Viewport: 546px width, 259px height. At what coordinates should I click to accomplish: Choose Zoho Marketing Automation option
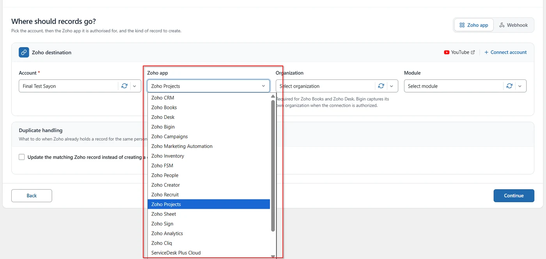[209, 146]
